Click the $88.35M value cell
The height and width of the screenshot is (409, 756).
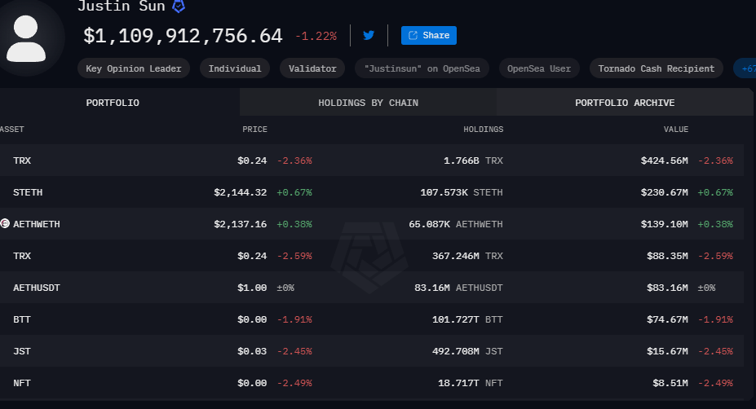pyautogui.click(x=667, y=256)
